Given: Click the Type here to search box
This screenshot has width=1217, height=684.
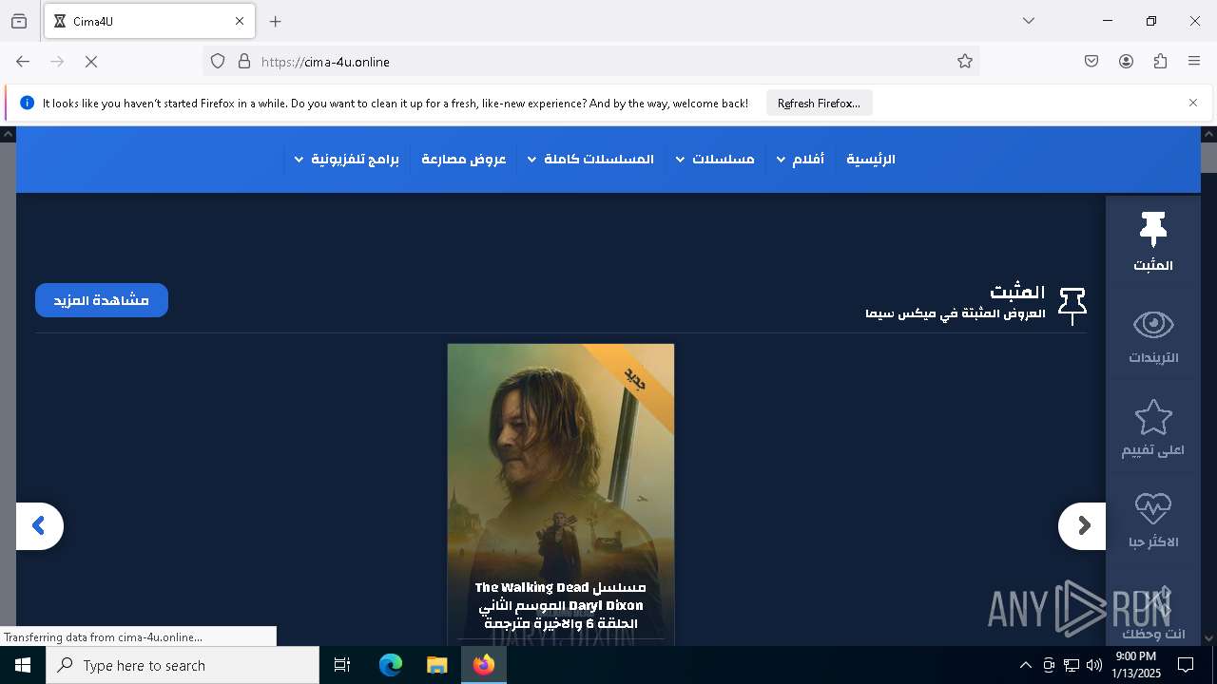Looking at the screenshot, I should coord(183,665).
